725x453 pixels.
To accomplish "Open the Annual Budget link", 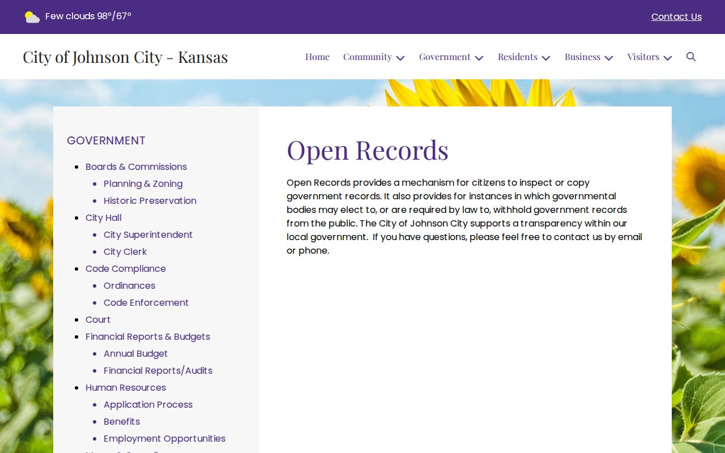I will coord(135,353).
